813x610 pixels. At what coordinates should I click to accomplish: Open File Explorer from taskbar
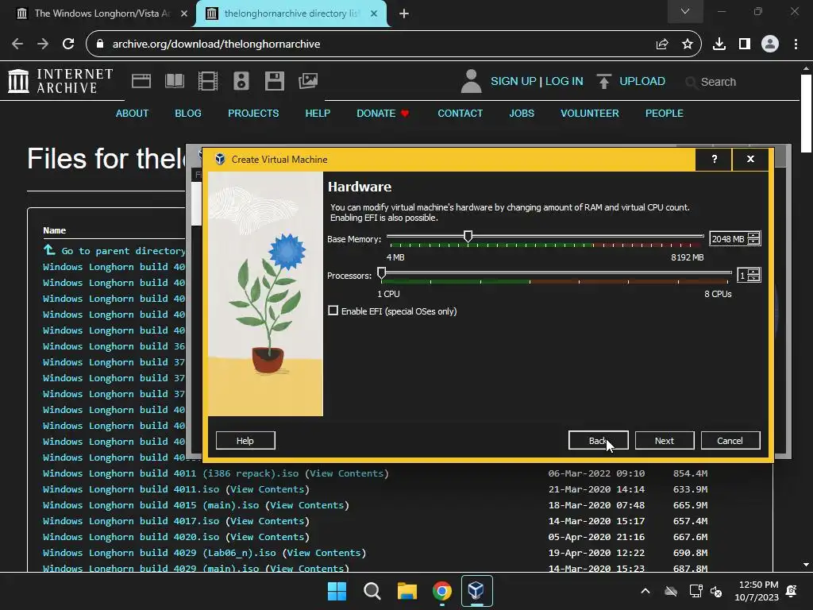tap(407, 591)
